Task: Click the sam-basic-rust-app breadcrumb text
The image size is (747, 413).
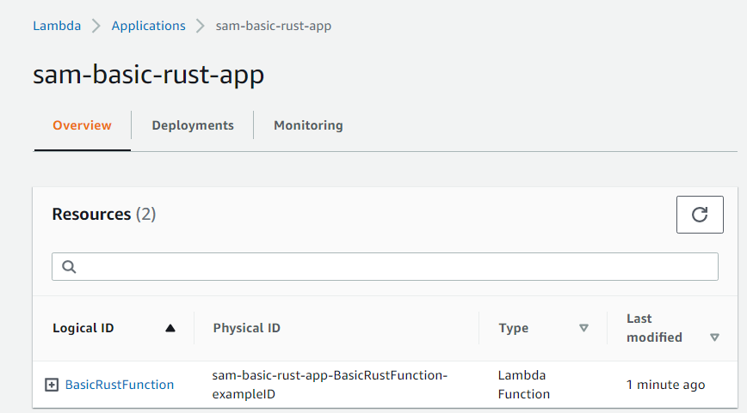Action: [x=274, y=26]
